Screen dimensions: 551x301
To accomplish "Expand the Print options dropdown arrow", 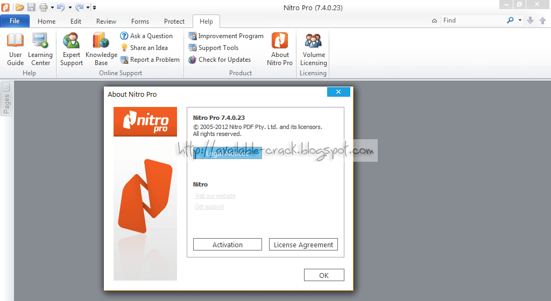I will click(52, 8).
